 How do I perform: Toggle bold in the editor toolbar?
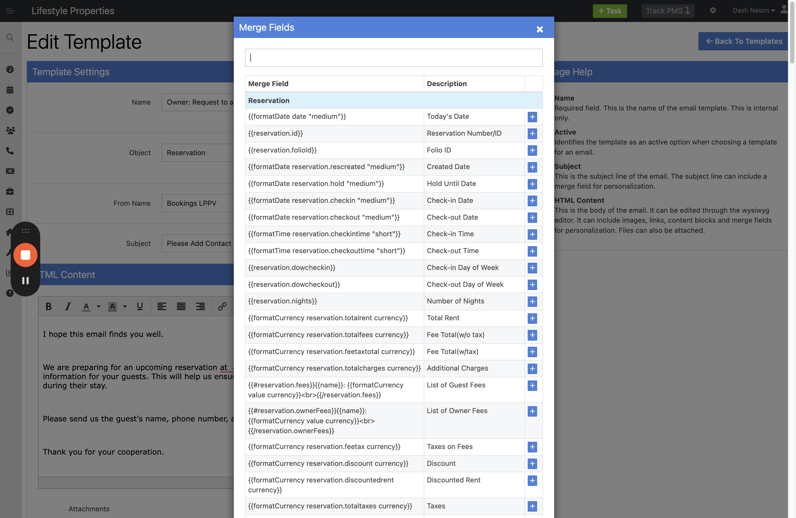pos(49,306)
